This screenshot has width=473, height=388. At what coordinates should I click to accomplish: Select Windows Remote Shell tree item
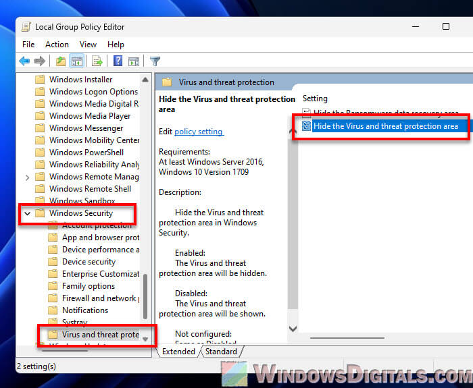pyautogui.click(x=90, y=188)
